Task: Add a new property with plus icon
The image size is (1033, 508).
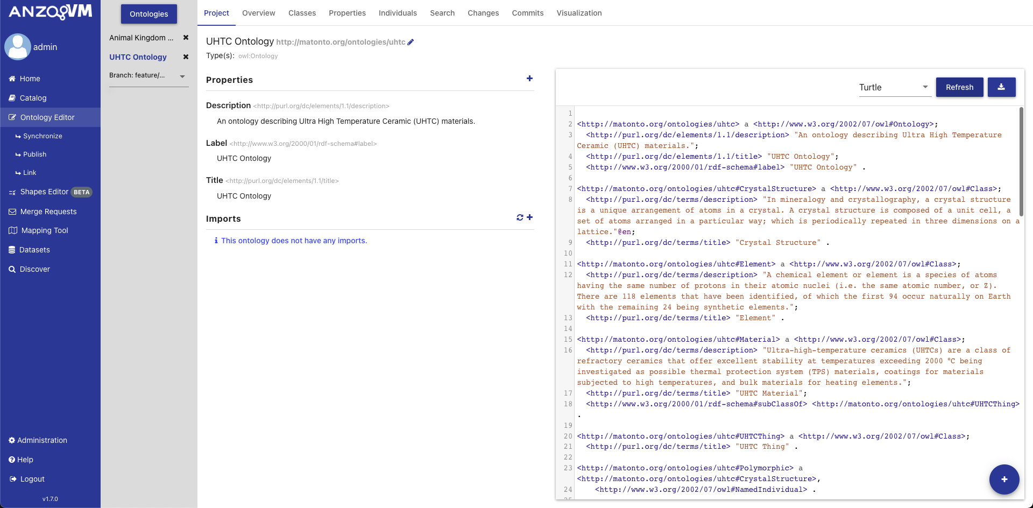Action: coord(529,78)
